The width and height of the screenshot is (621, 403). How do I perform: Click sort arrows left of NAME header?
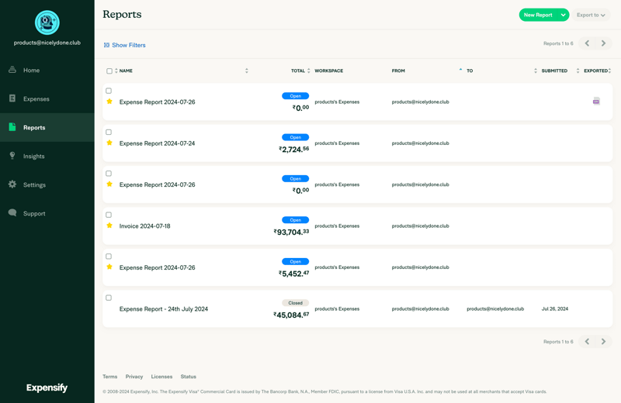[116, 71]
